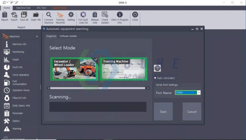Select Excavator / Wheel Loader mode
This screenshot has width=246, height=140.
[x=74, y=69]
